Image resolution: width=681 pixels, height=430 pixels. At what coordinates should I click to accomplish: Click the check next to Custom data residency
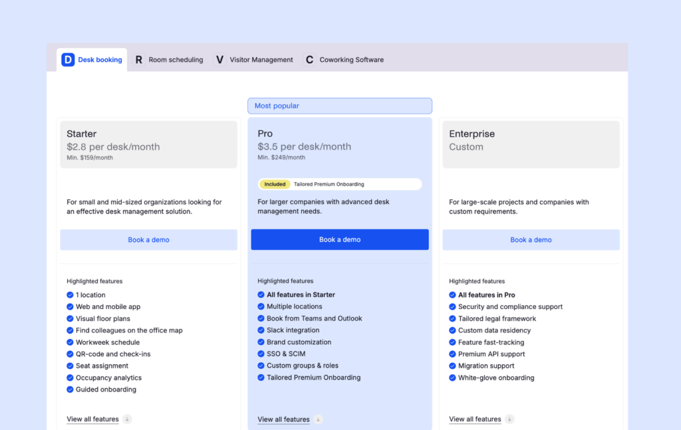pyautogui.click(x=452, y=330)
